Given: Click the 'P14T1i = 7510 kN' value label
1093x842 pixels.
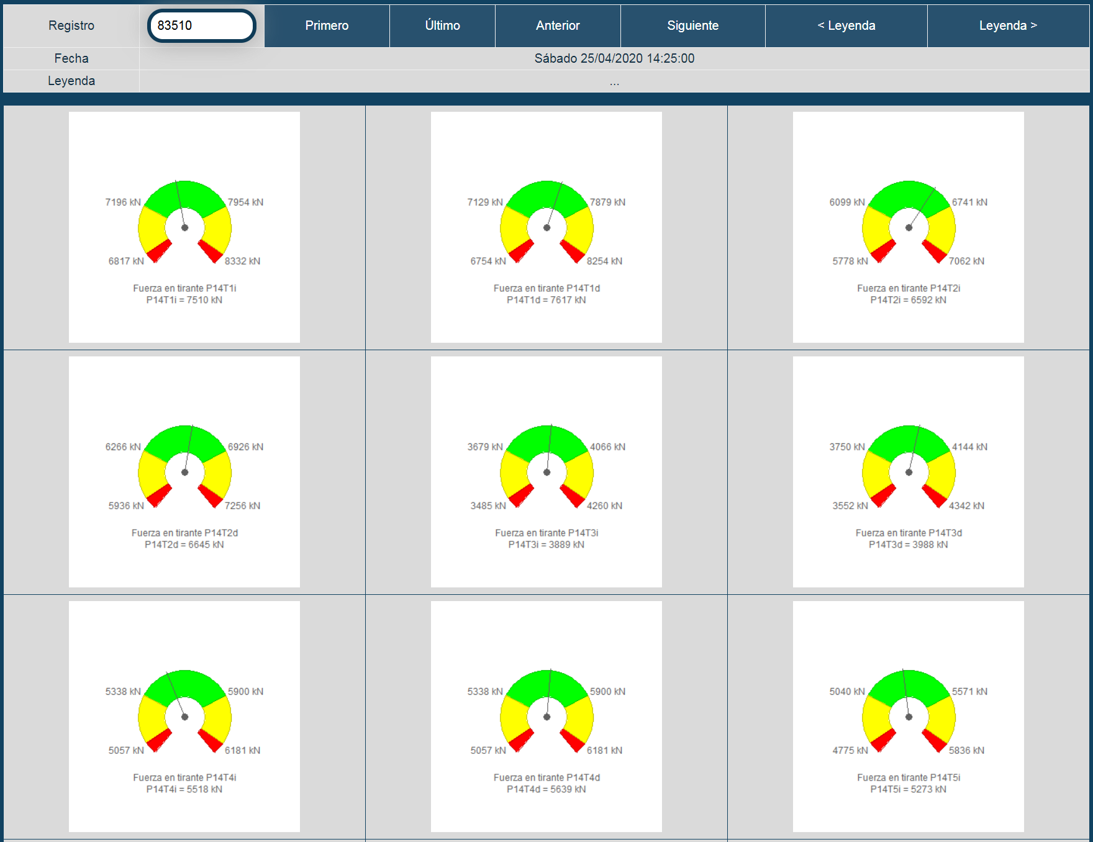Looking at the screenshot, I should tap(184, 300).
